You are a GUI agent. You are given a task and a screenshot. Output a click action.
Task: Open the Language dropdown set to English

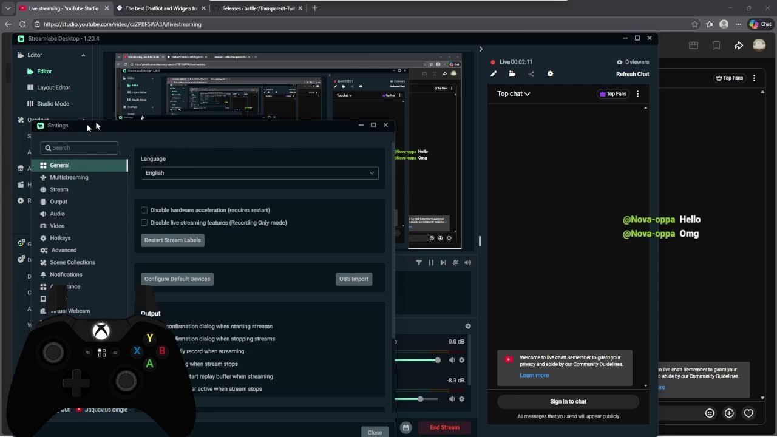pyautogui.click(x=259, y=173)
